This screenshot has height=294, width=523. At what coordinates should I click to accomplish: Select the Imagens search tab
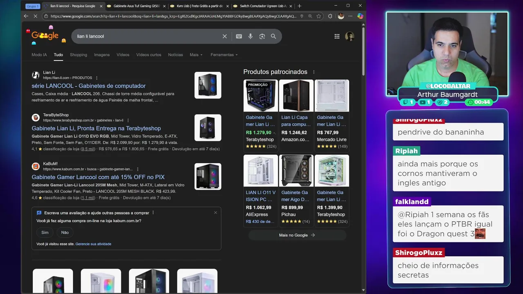[x=102, y=55]
